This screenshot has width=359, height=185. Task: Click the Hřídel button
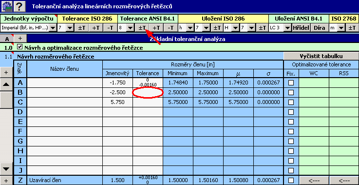[x=301, y=28]
